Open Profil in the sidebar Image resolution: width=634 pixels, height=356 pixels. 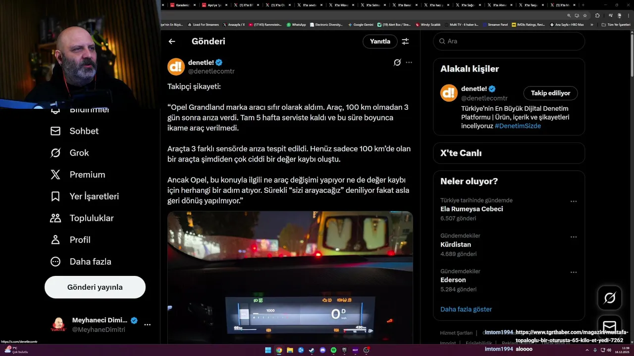click(x=70, y=240)
